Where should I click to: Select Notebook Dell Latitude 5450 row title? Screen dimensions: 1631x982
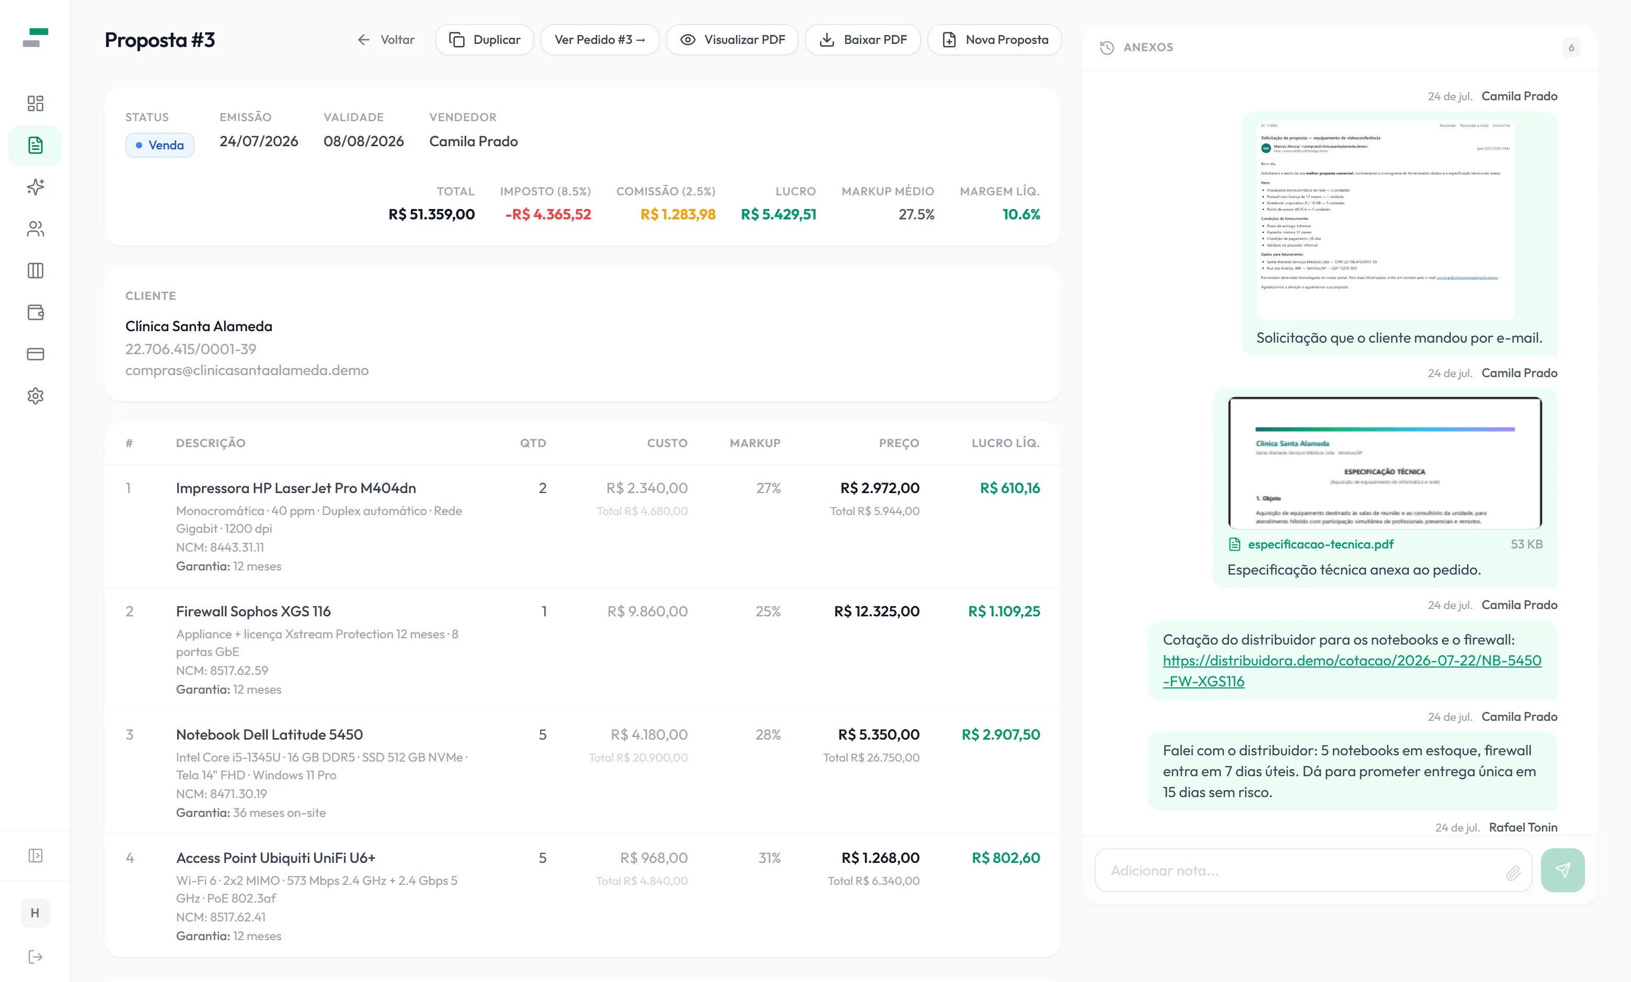coord(269,735)
